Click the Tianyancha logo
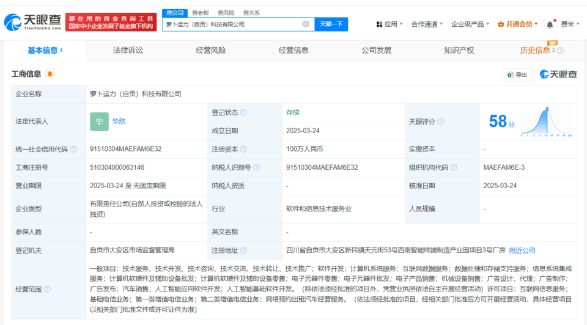This screenshot has width=587, height=325. tap(33, 23)
